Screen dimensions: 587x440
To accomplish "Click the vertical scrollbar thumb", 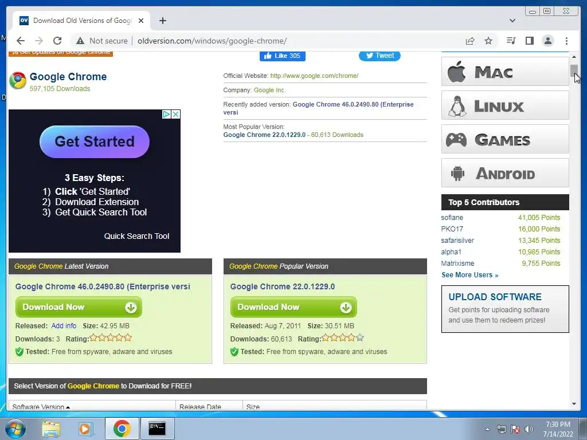I will (x=574, y=70).
